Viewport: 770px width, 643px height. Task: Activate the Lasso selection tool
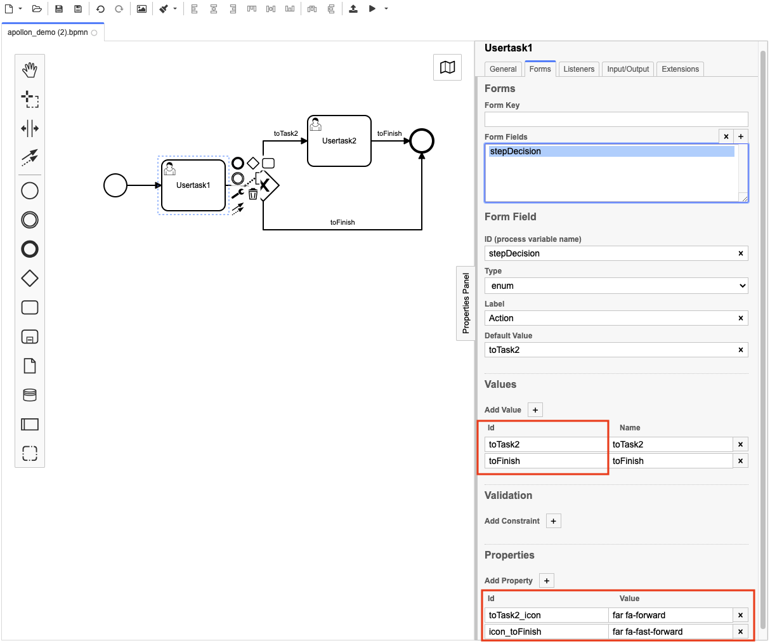(29, 98)
